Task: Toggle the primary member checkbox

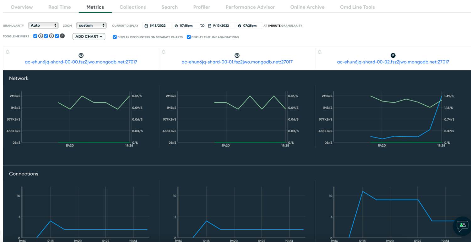Action: coord(57,36)
